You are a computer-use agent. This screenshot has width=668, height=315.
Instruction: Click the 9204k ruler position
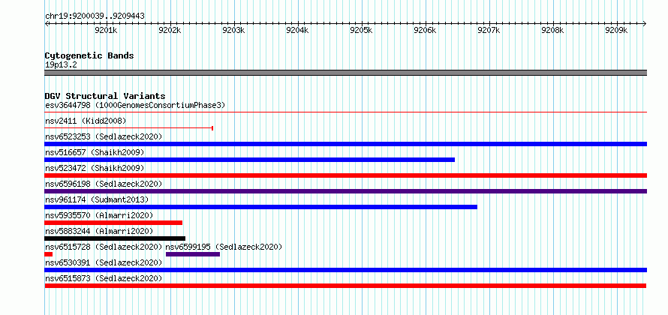point(297,30)
